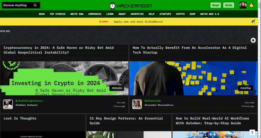Open the 11 Key Design Patterns article
This screenshot has width=261, height=138.
click(126, 121)
